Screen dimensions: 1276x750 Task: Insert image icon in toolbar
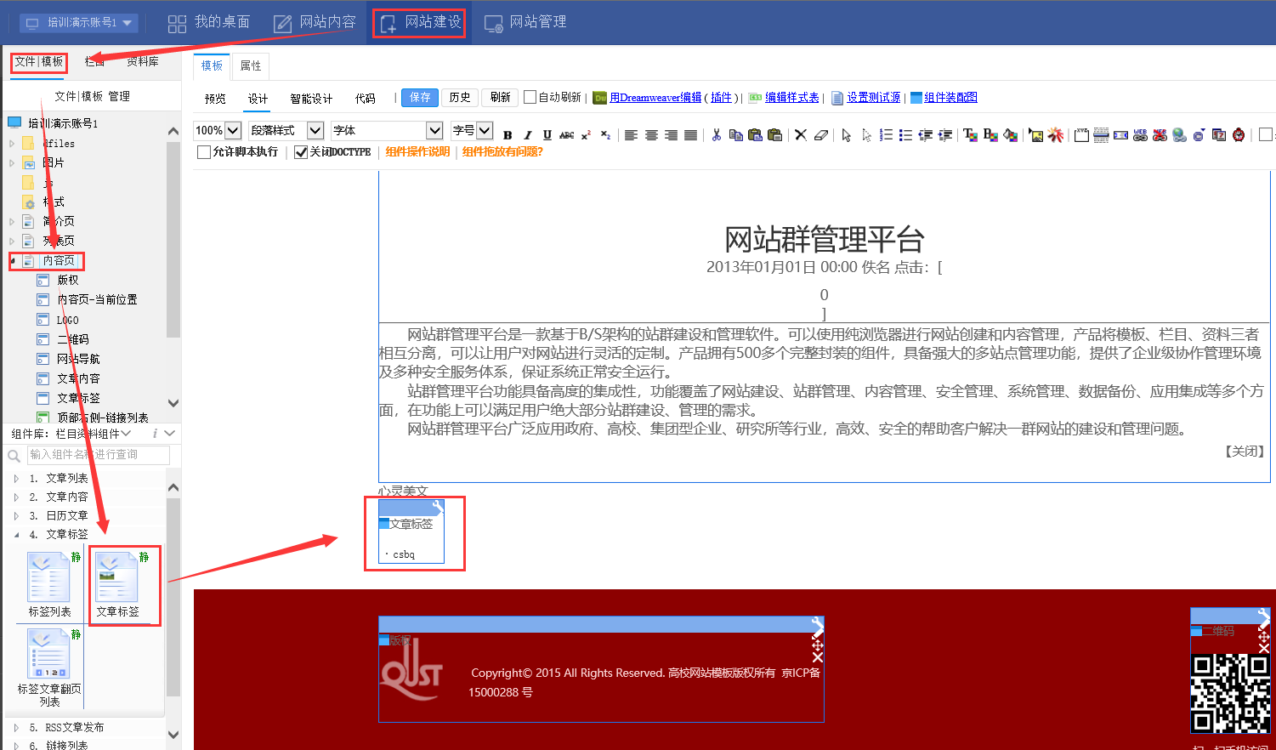[x=1035, y=134]
